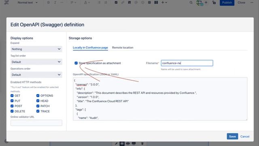259x146 pixels.
Task: Select the full-width macro layout
Action: pyautogui.click(x=134, y=143)
